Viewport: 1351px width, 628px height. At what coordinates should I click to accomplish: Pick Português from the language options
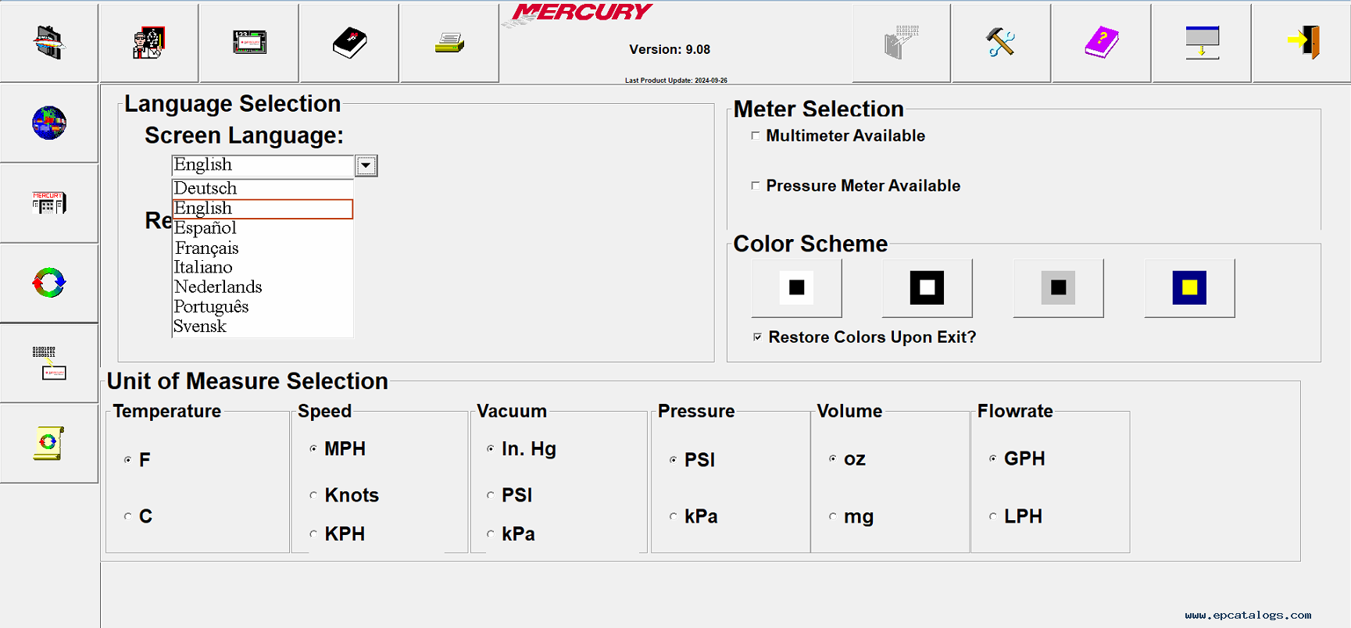[211, 307]
